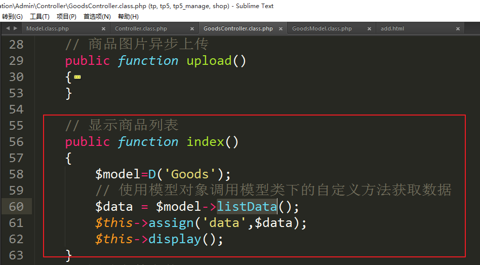Close the GoodsController.class.php tab
The width and height of the screenshot is (480, 265).
tap(281, 29)
